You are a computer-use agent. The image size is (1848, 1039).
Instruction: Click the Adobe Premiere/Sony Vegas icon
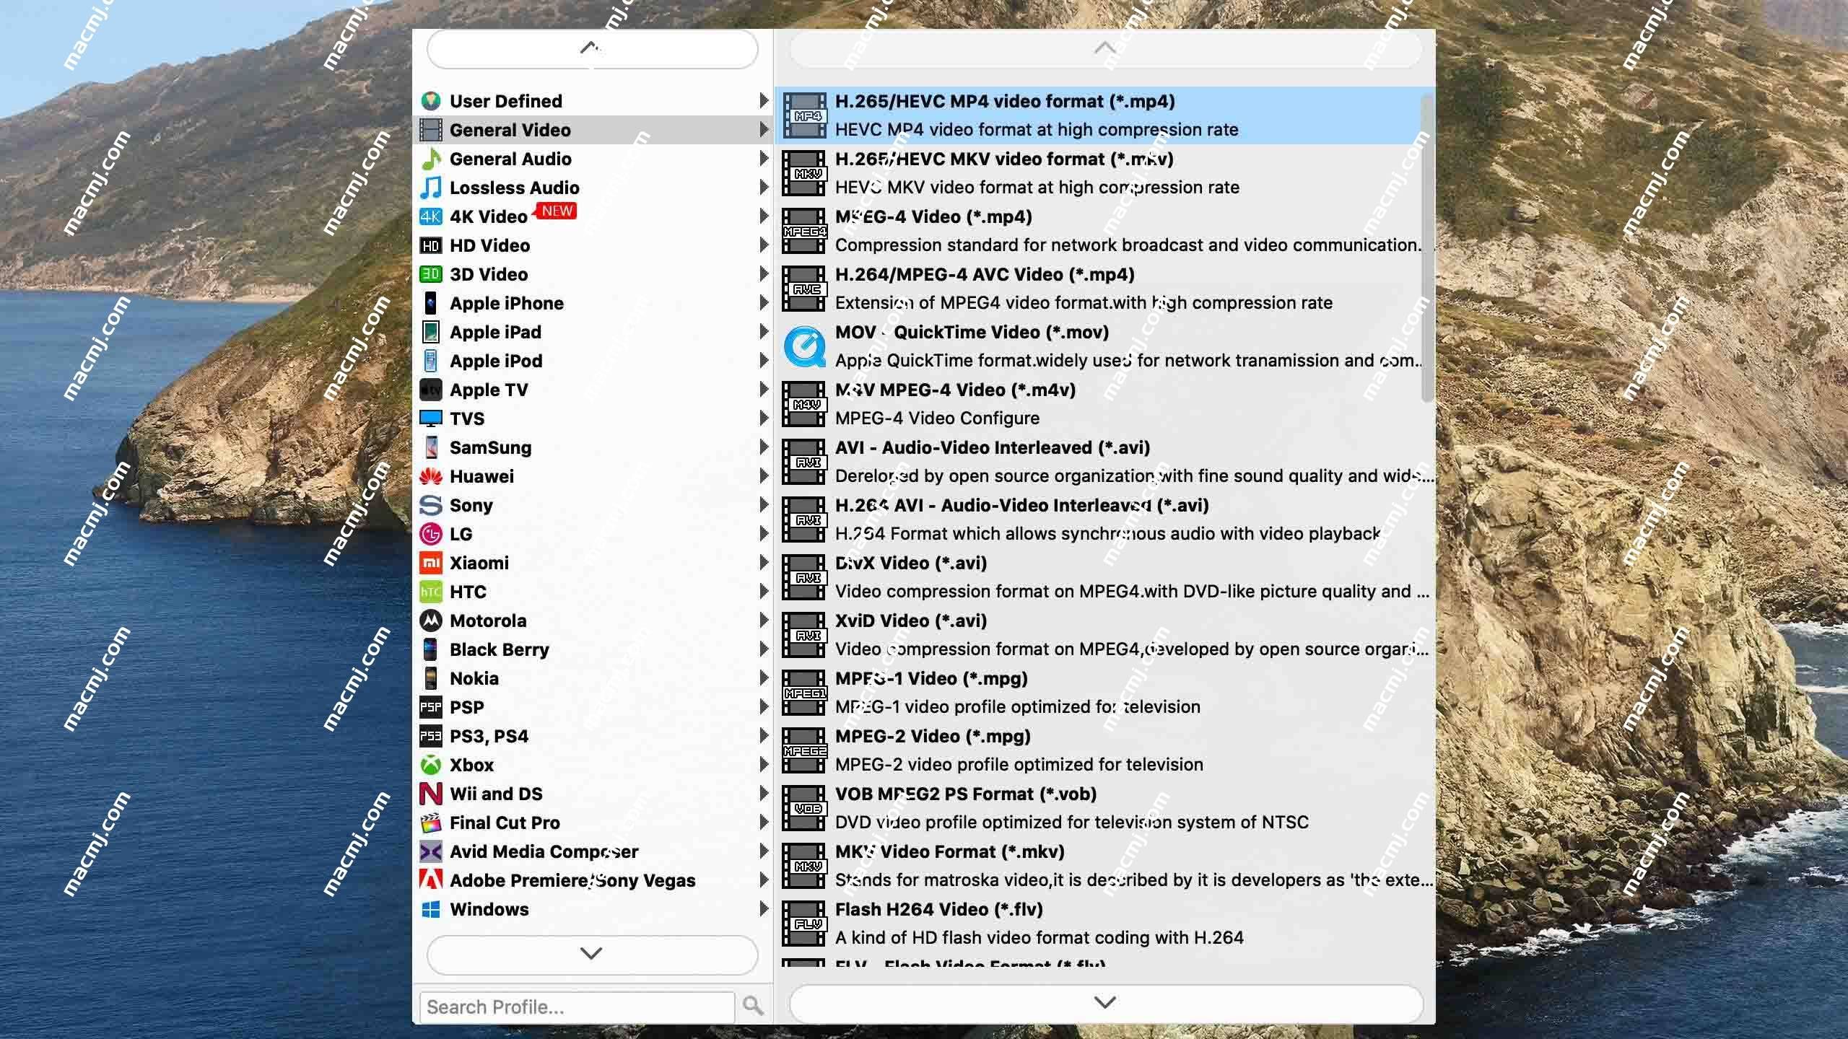(431, 880)
